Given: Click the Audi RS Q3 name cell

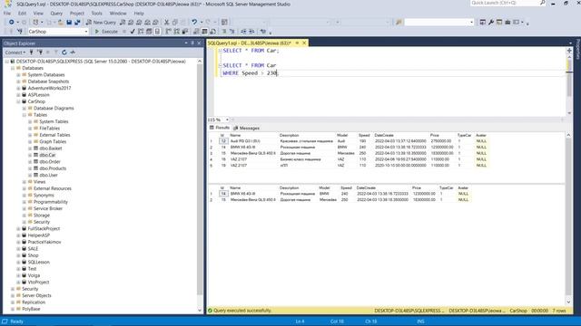Looking at the screenshot, I should tap(245, 141).
